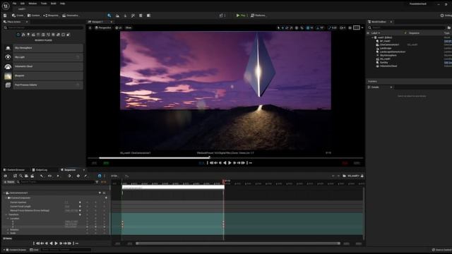Open the viewport hamburger options menu
Viewport: 452px width, 254px height.
pos(90,28)
